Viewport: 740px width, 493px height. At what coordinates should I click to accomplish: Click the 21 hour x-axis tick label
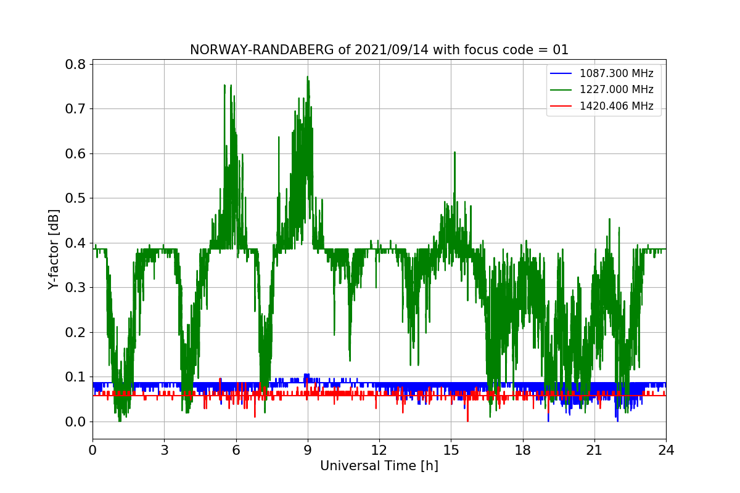coord(594,450)
